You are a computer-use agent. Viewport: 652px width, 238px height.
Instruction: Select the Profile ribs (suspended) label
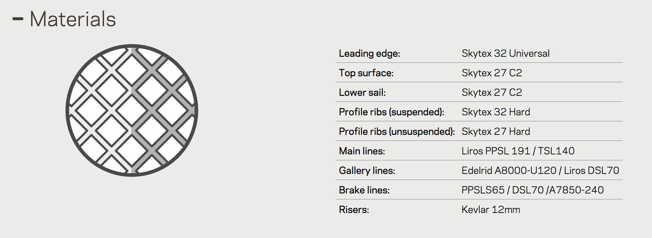pos(391,112)
